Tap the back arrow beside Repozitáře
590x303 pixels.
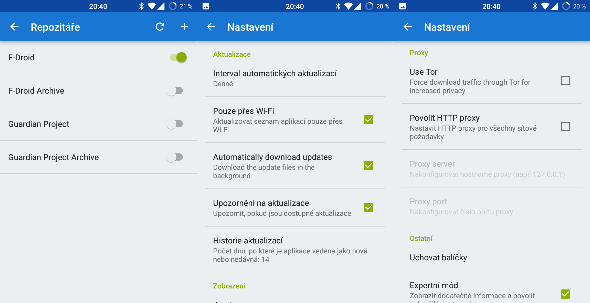pos(15,27)
